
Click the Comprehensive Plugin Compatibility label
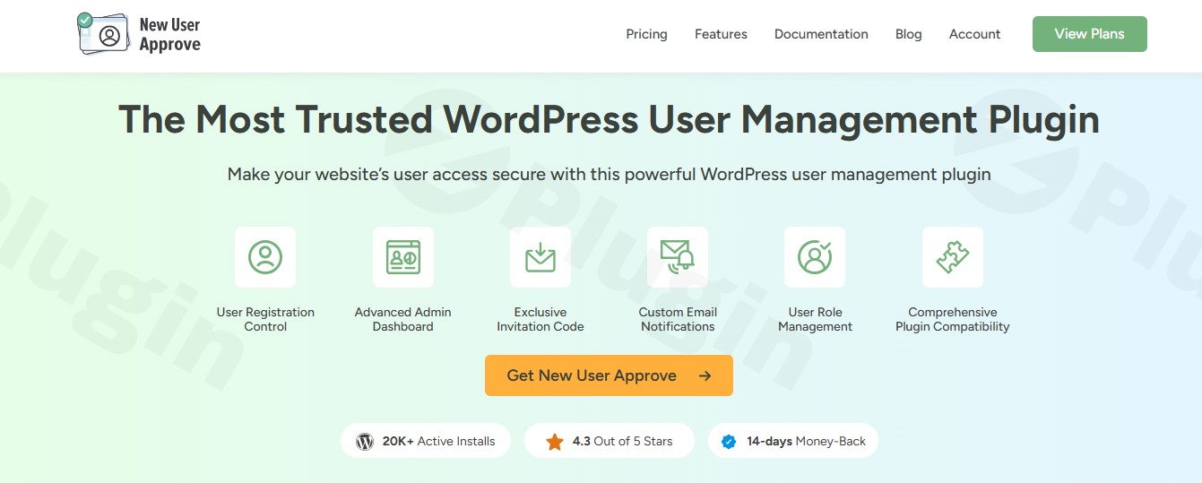tap(953, 319)
